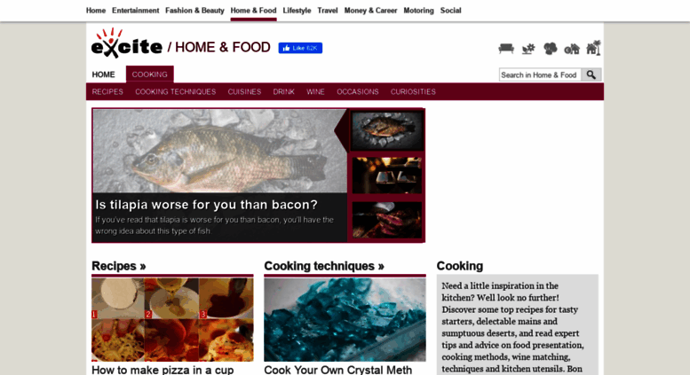
Task: Like the page with Facebook button
Action: [300, 48]
